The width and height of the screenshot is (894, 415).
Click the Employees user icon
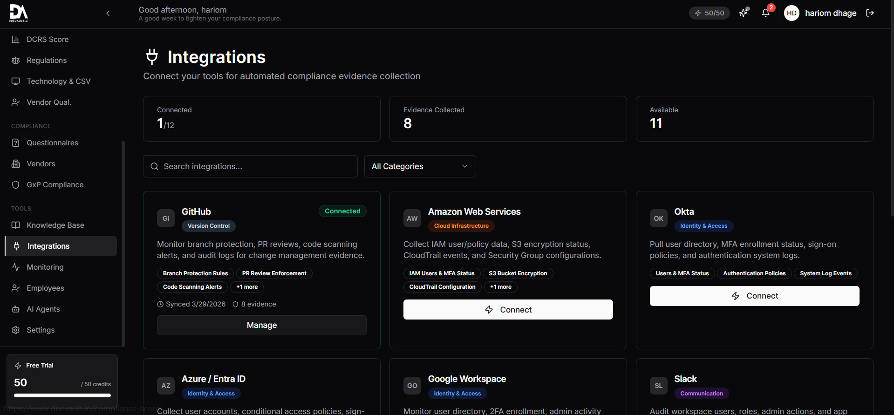pos(16,288)
